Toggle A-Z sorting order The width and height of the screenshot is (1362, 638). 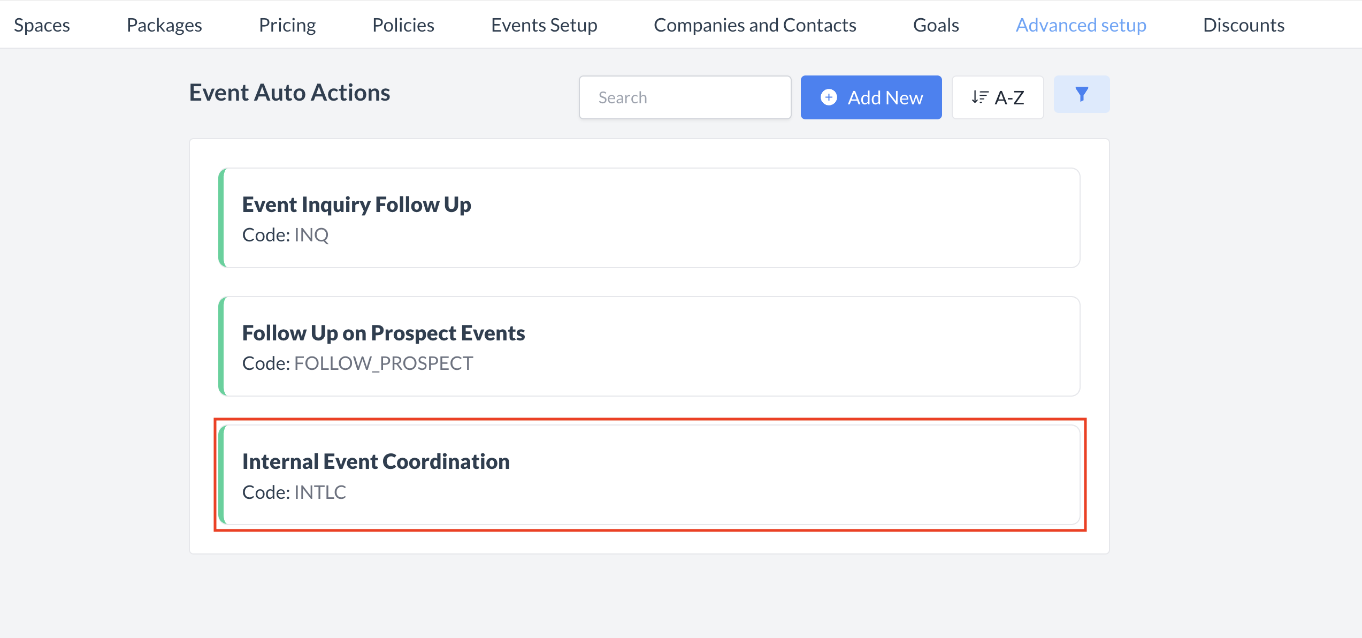pos(997,97)
